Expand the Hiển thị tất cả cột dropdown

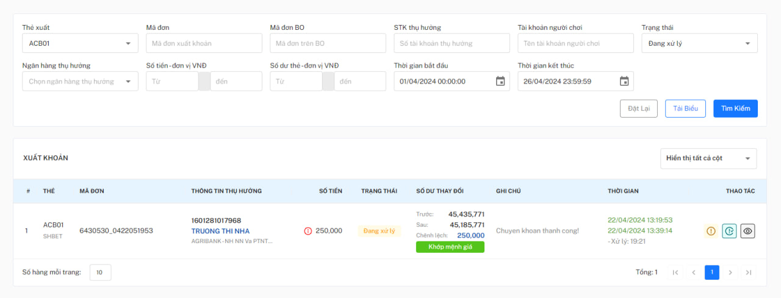point(708,158)
